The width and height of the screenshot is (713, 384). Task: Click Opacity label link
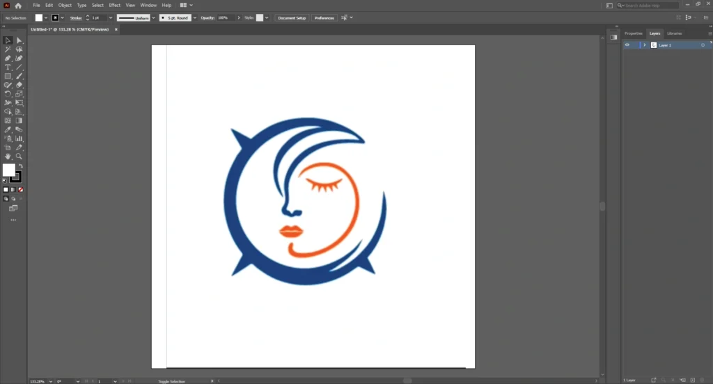coord(207,17)
